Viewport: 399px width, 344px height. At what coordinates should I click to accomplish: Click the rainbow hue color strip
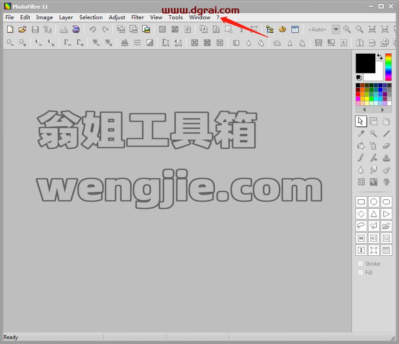[388, 67]
